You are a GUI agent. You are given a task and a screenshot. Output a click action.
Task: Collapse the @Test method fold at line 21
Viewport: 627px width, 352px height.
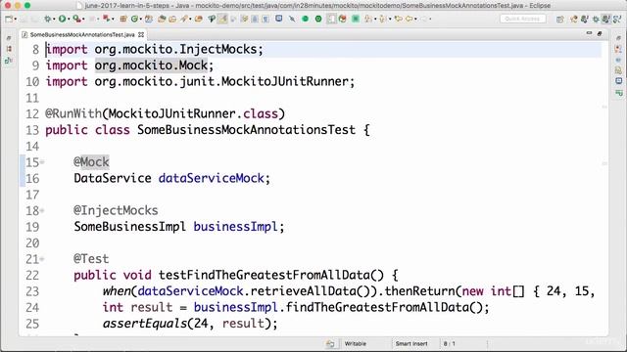42,259
